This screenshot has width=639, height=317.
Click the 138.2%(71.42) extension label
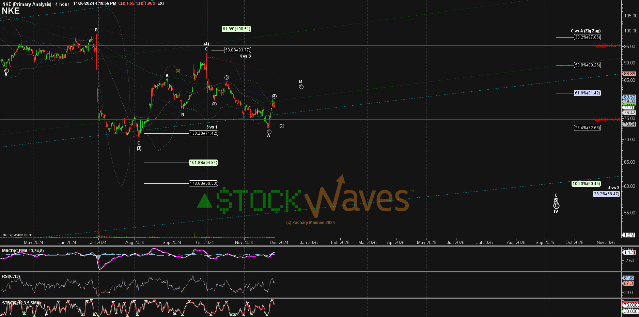(203, 133)
